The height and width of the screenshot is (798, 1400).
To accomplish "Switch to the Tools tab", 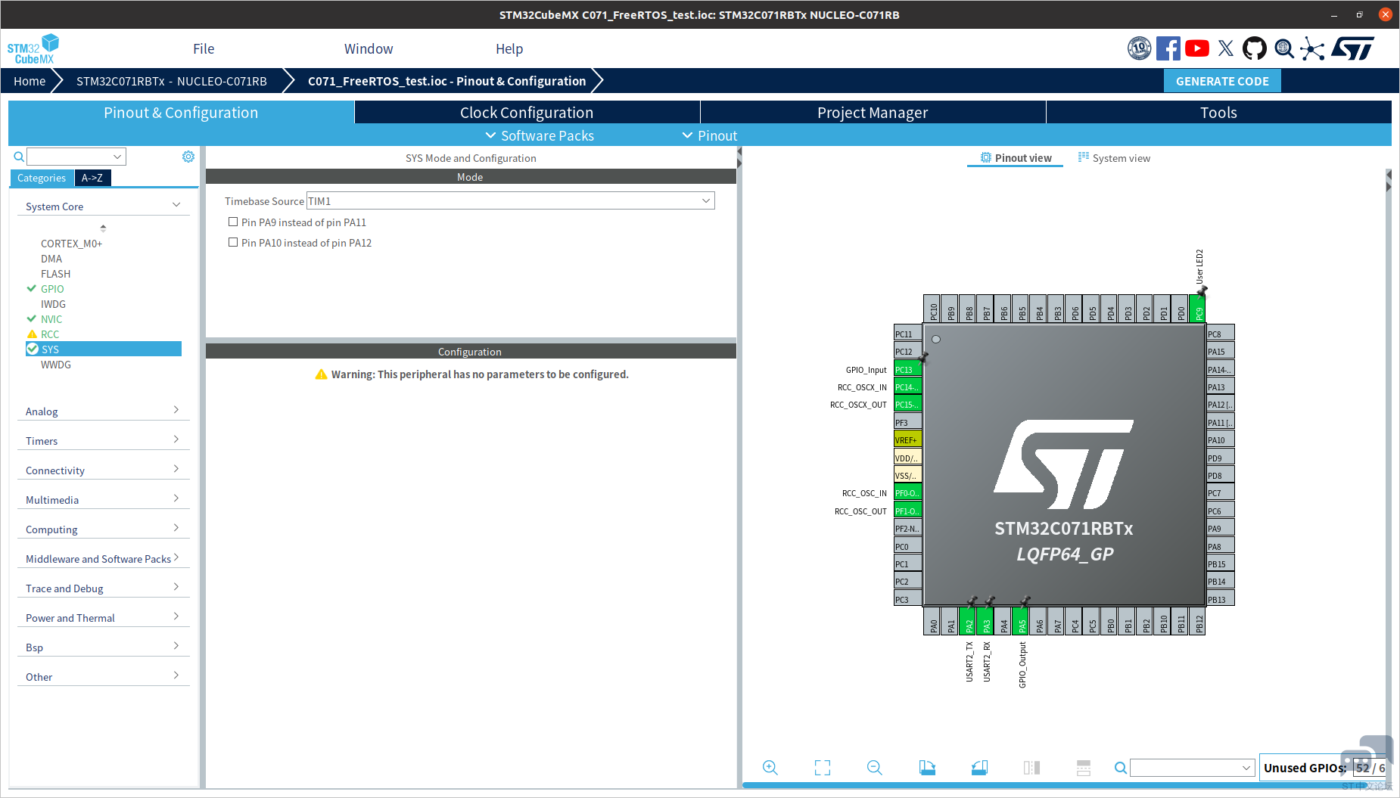I will (x=1218, y=112).
